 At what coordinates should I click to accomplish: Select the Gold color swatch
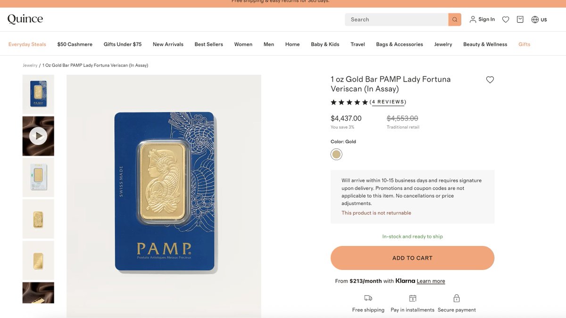click(x=336, y=154)
